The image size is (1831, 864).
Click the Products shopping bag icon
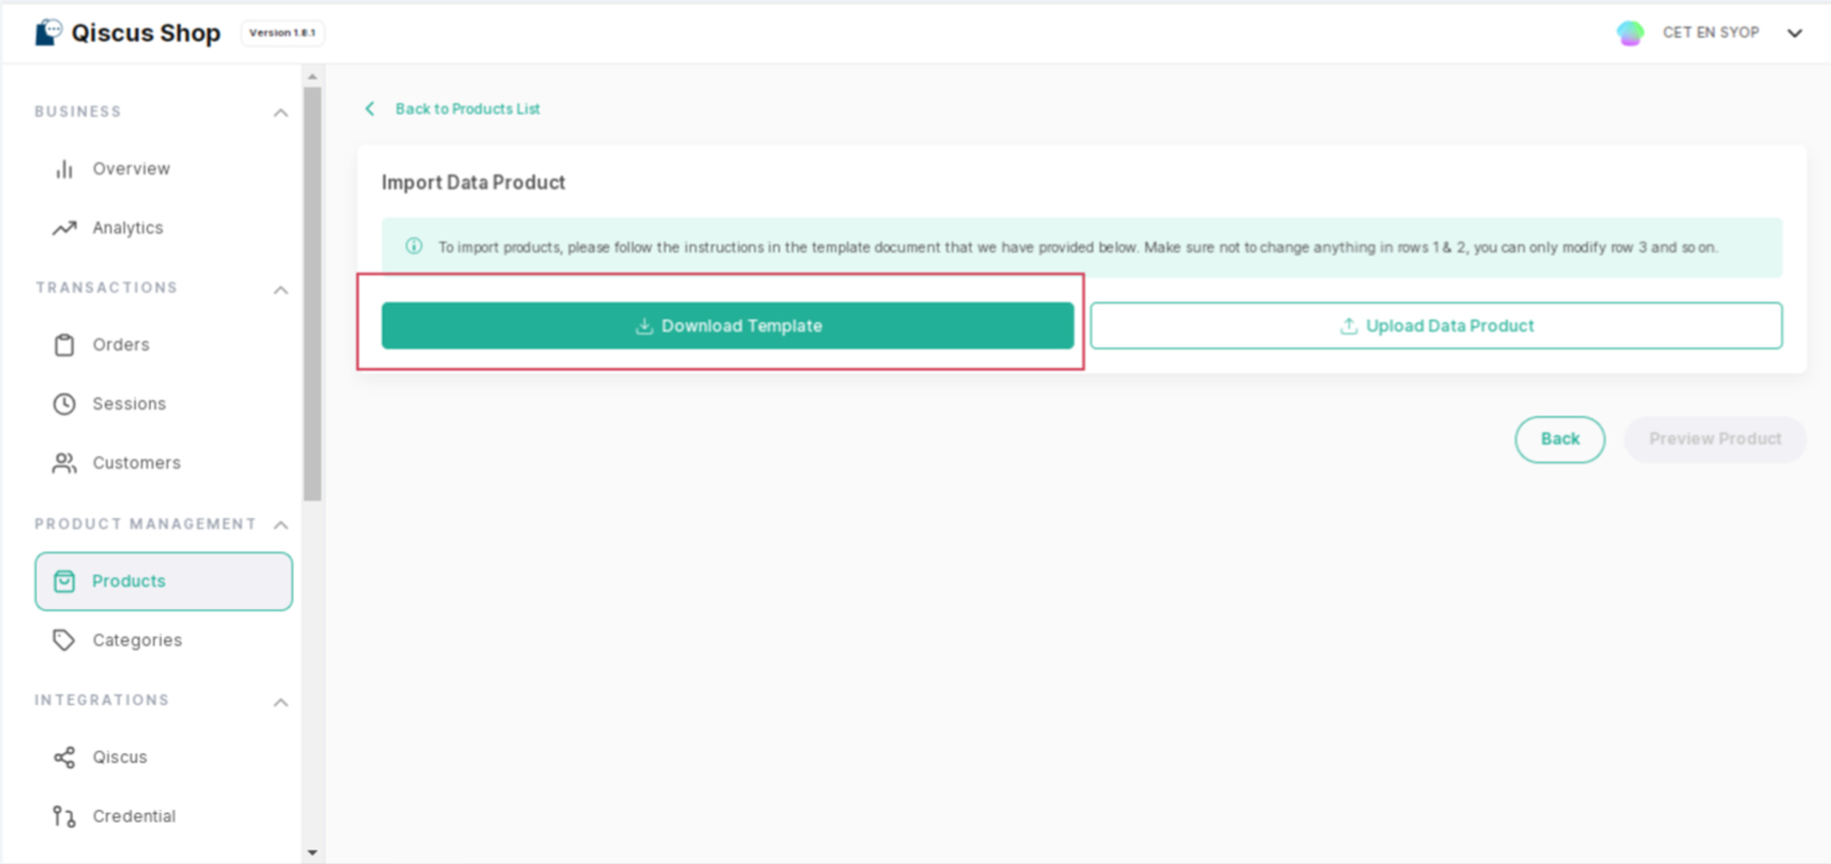(64, 581)
